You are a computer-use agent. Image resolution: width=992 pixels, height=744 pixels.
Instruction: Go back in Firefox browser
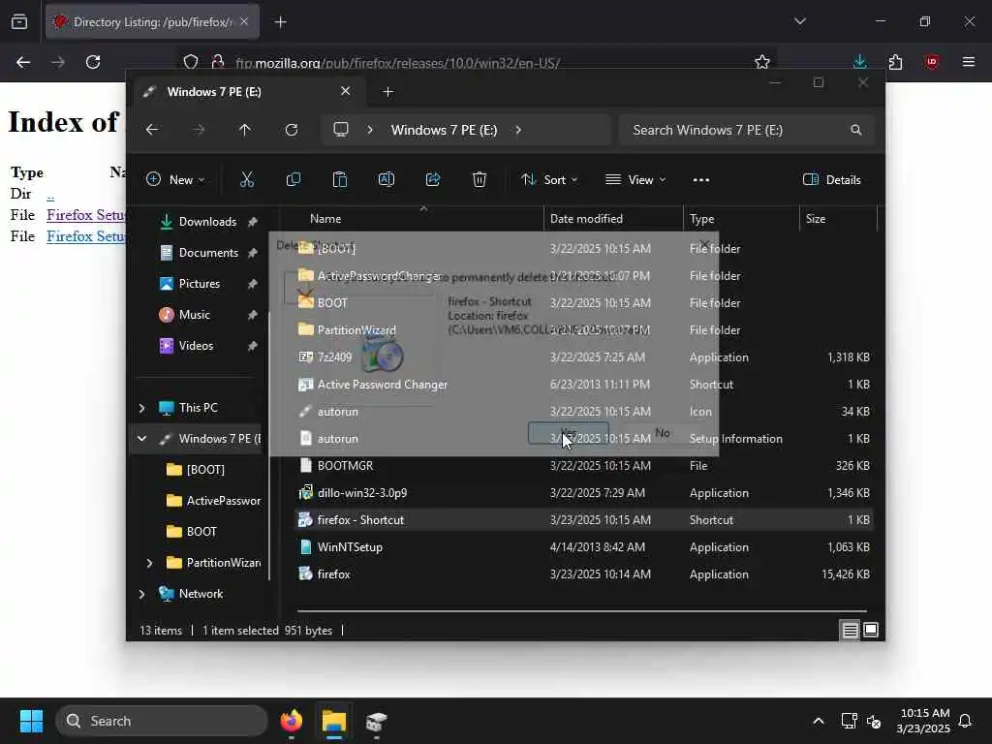(23, 62)
